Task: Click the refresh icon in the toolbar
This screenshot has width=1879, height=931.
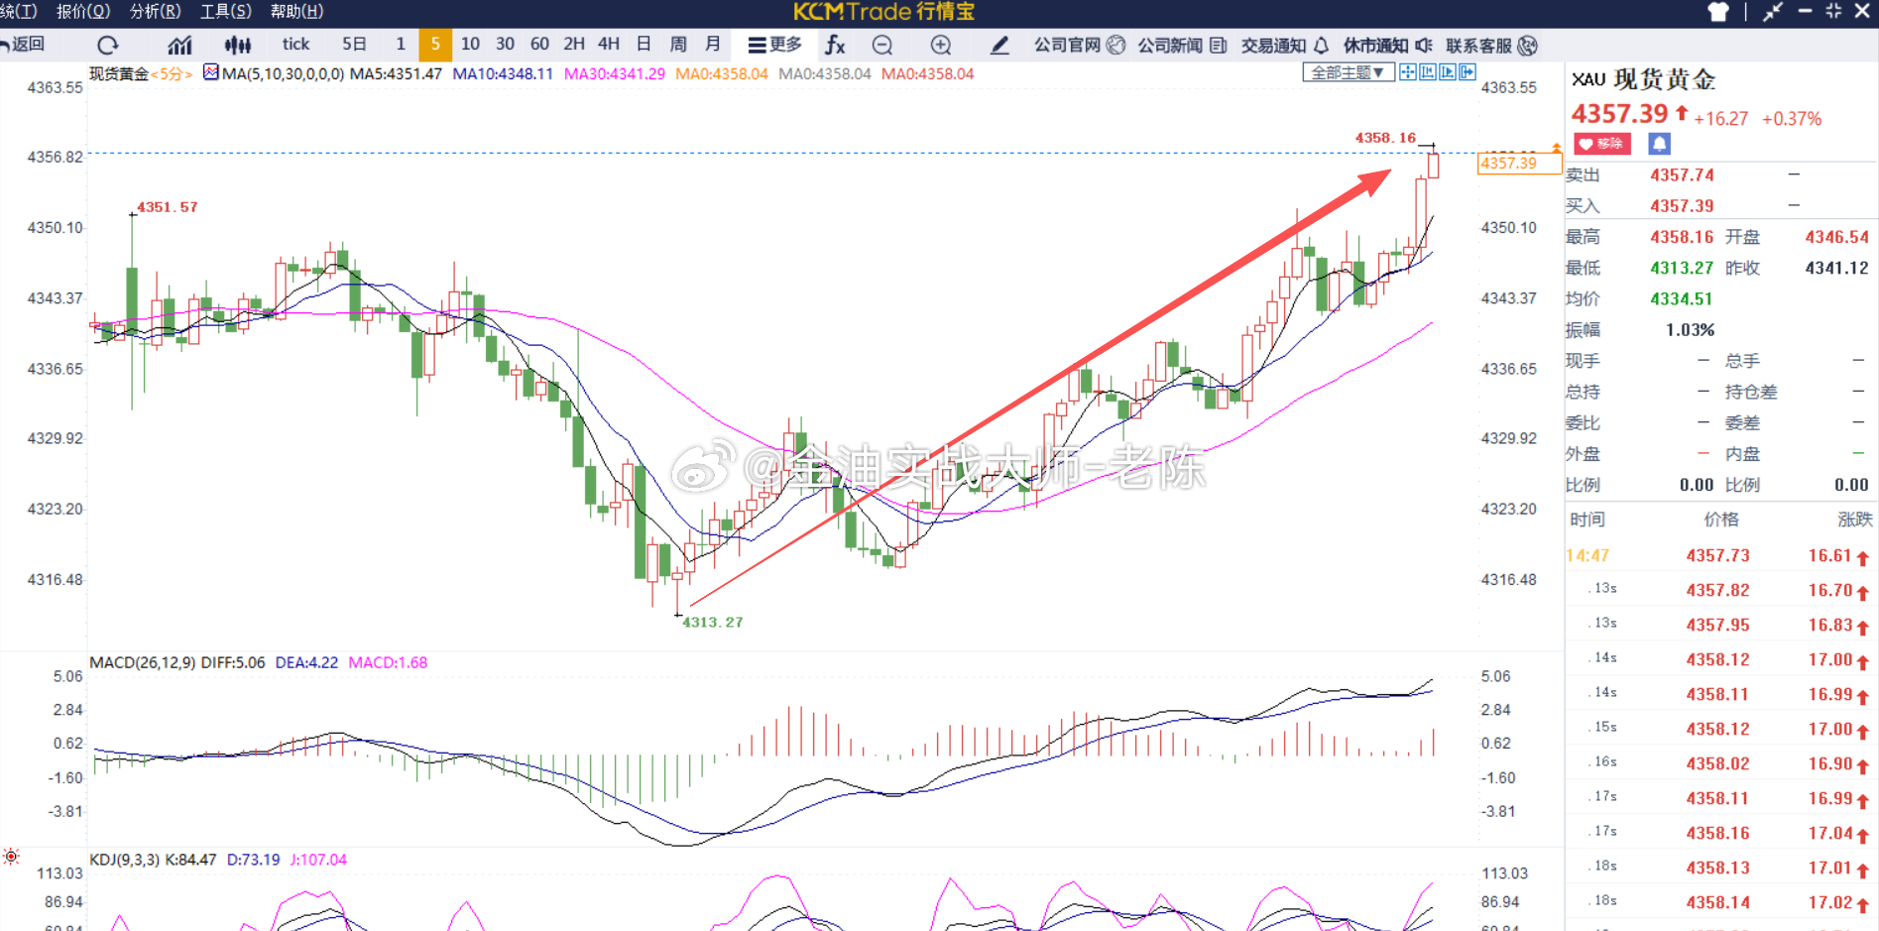Action: click(x=108, y=45)
